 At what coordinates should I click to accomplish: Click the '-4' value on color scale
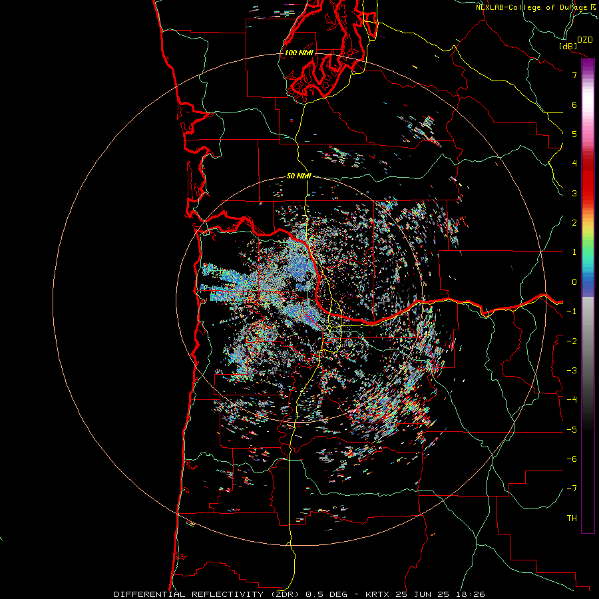[x=572, y=400]
